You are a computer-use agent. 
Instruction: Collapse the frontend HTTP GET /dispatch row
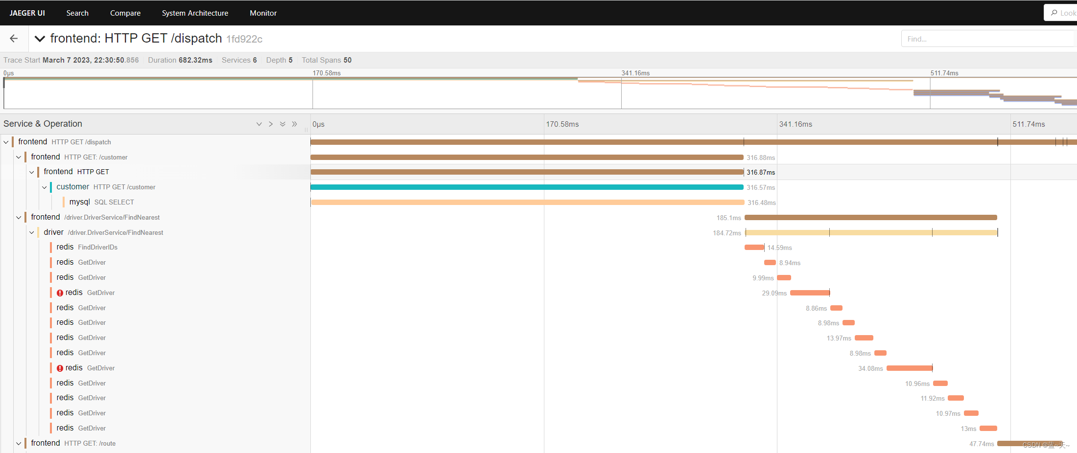pos(6,142)
